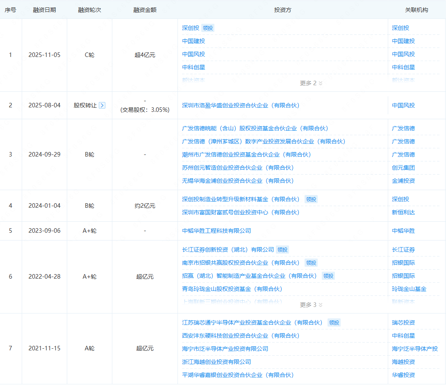
Task: Open 浙江海越创业投资有限公司 link
Action: [x=216, y=362]
